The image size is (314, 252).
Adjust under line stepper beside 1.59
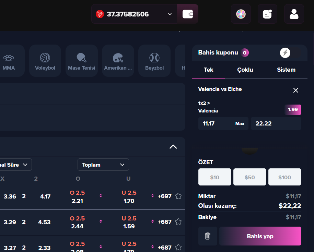pyautogui.click(x=153, y=221)
